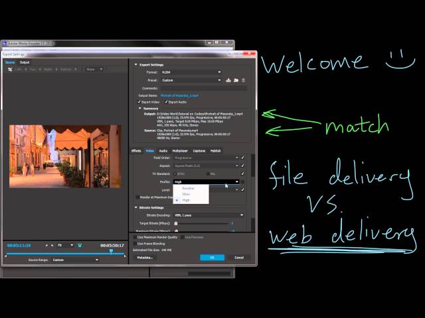The width and height of the screenshot is (425, 318).
Task: Switch to the Publish tab
Action: click(x=216, y=151)
